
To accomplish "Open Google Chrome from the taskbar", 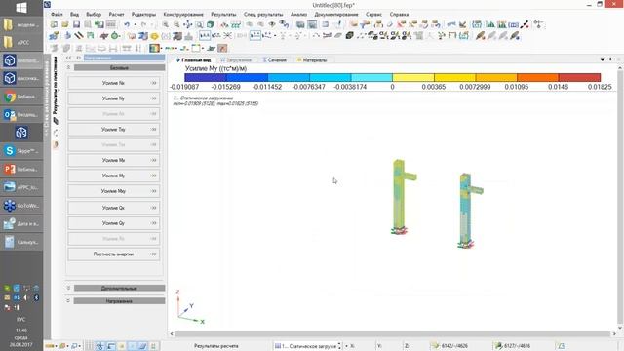I will point(21,97).
